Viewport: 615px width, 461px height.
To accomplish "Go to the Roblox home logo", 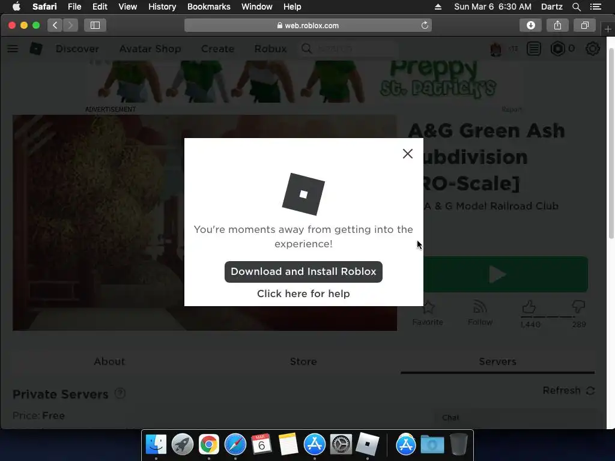I will coord(36,49).
